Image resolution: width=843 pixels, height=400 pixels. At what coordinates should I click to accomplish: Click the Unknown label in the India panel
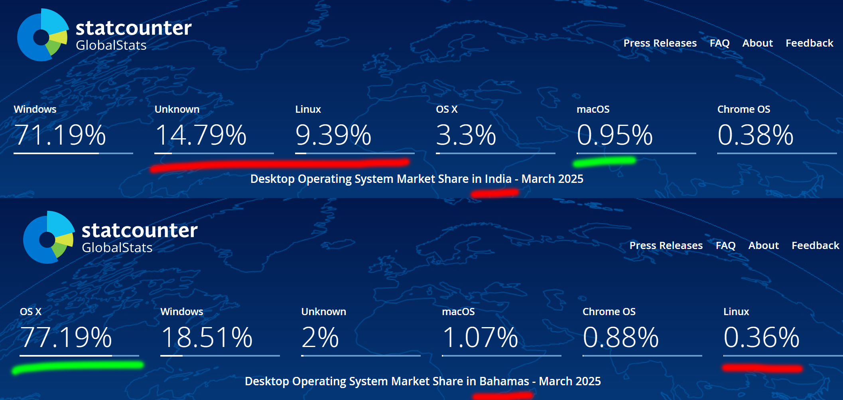click(177, 109)
